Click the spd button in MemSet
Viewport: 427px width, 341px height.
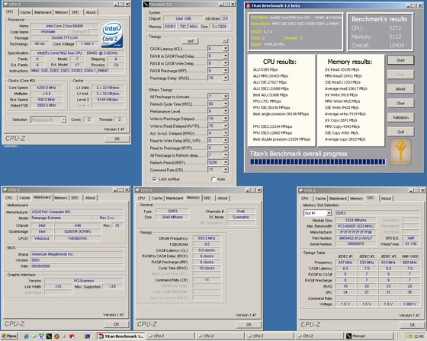tap(191, 41)
